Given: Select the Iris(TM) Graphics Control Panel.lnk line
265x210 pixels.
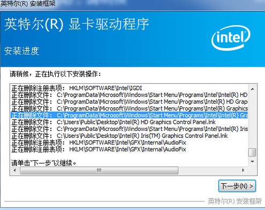Looking at the screenshot, I should (119, 136).
